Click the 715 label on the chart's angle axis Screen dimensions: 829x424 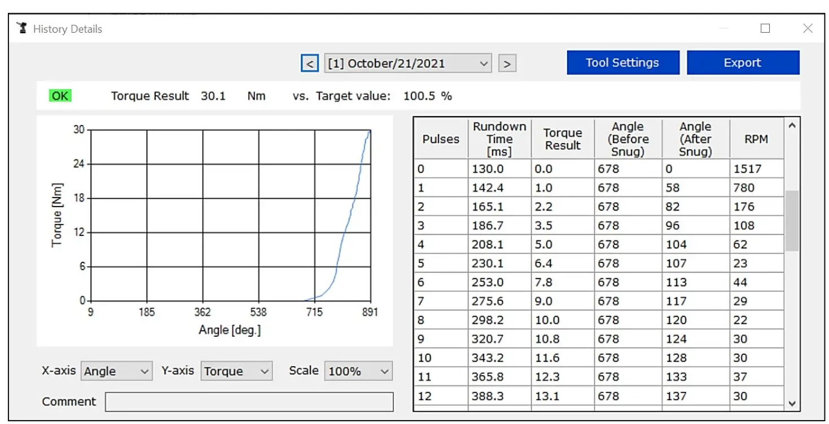pyautogui.click(x=314, y=312)
